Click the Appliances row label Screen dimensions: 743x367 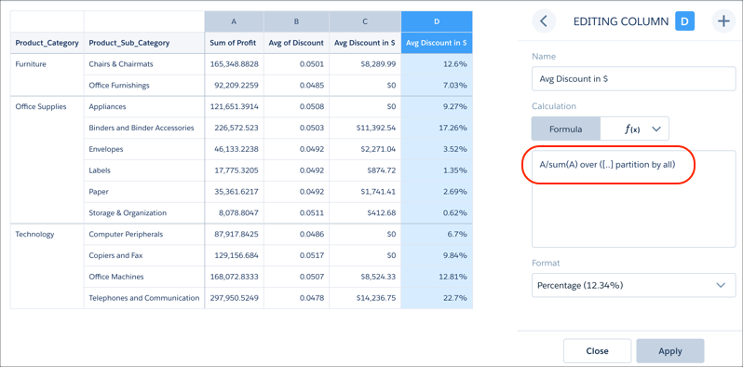click(108, 107)
